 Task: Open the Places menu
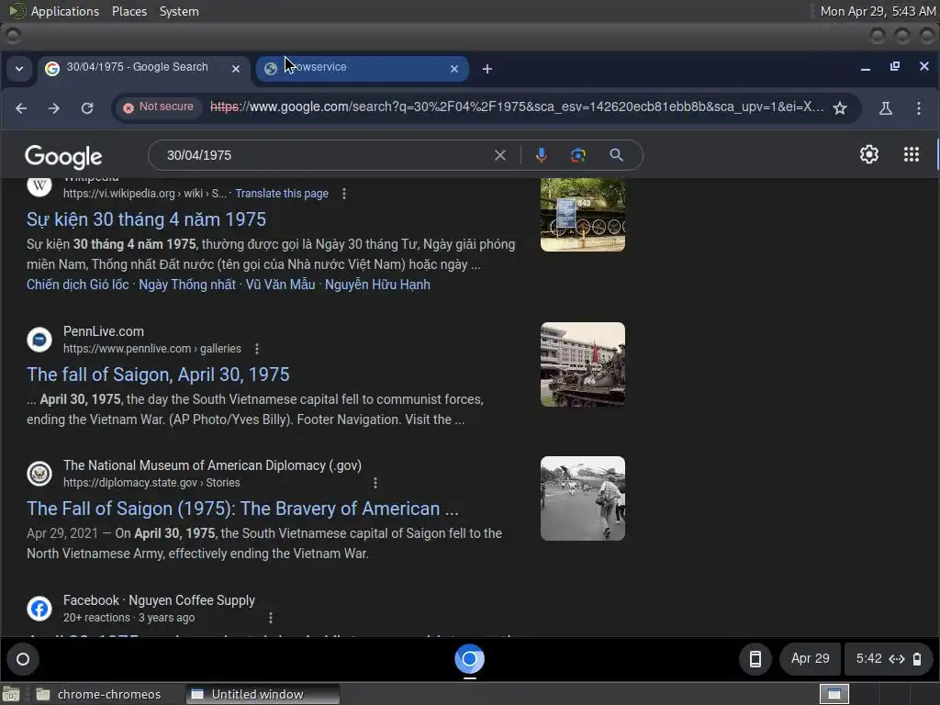[x=129, y=11]
